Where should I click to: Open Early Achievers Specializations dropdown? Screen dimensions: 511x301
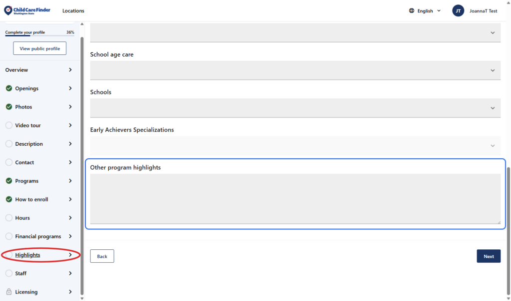(x=295, y=145)
